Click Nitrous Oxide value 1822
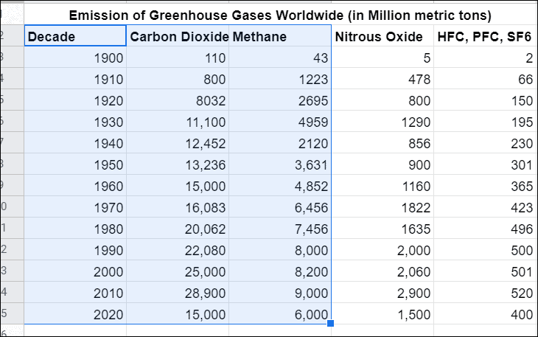 (x=382, y=207)
